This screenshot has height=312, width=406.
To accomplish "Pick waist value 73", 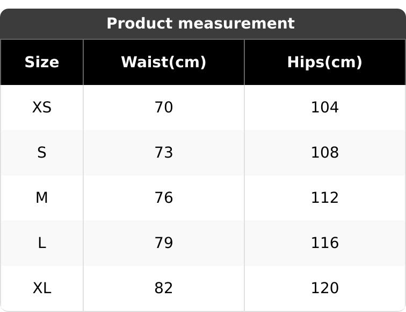I will tap(164, 153).
